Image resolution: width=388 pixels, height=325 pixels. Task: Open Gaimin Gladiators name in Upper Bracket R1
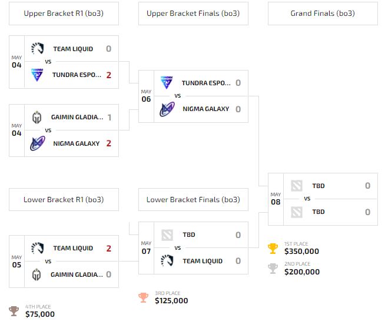tap(78, 118)
